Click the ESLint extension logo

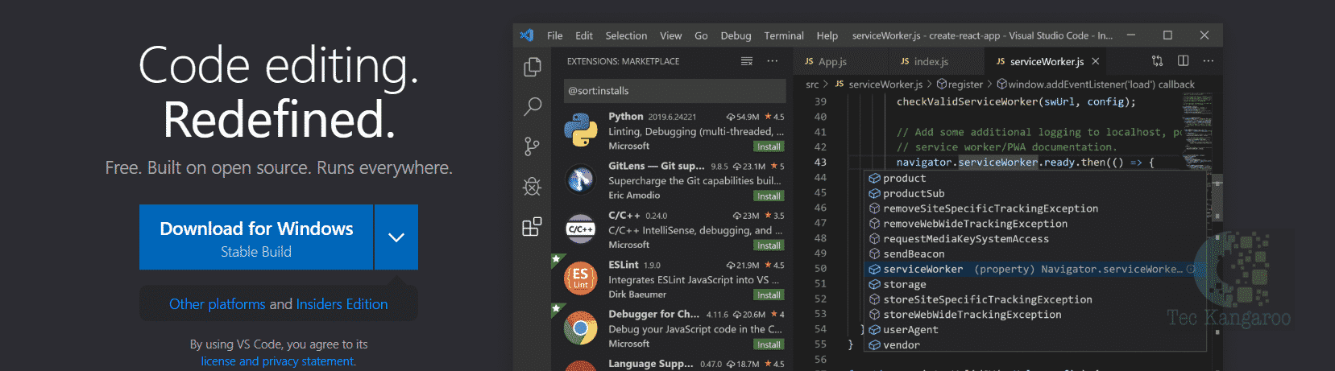580,278
